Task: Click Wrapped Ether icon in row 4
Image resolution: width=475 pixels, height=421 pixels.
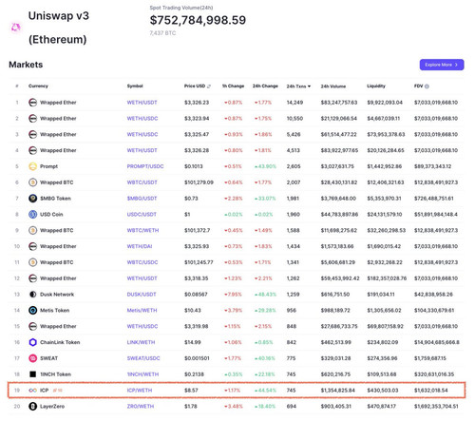Action: tap(32, 150)
